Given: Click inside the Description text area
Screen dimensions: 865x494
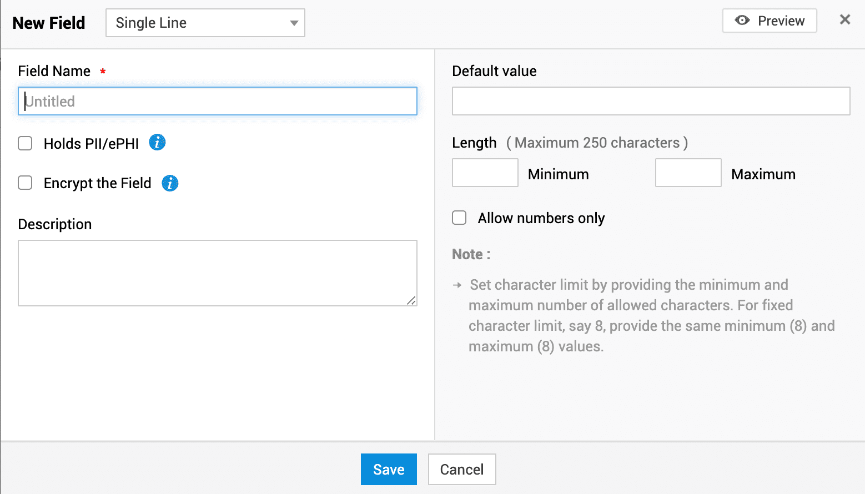Looking at the screenshot, I should 217,273.
